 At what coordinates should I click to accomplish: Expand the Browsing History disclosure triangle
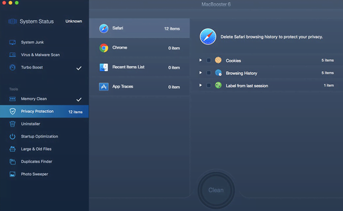201,73
